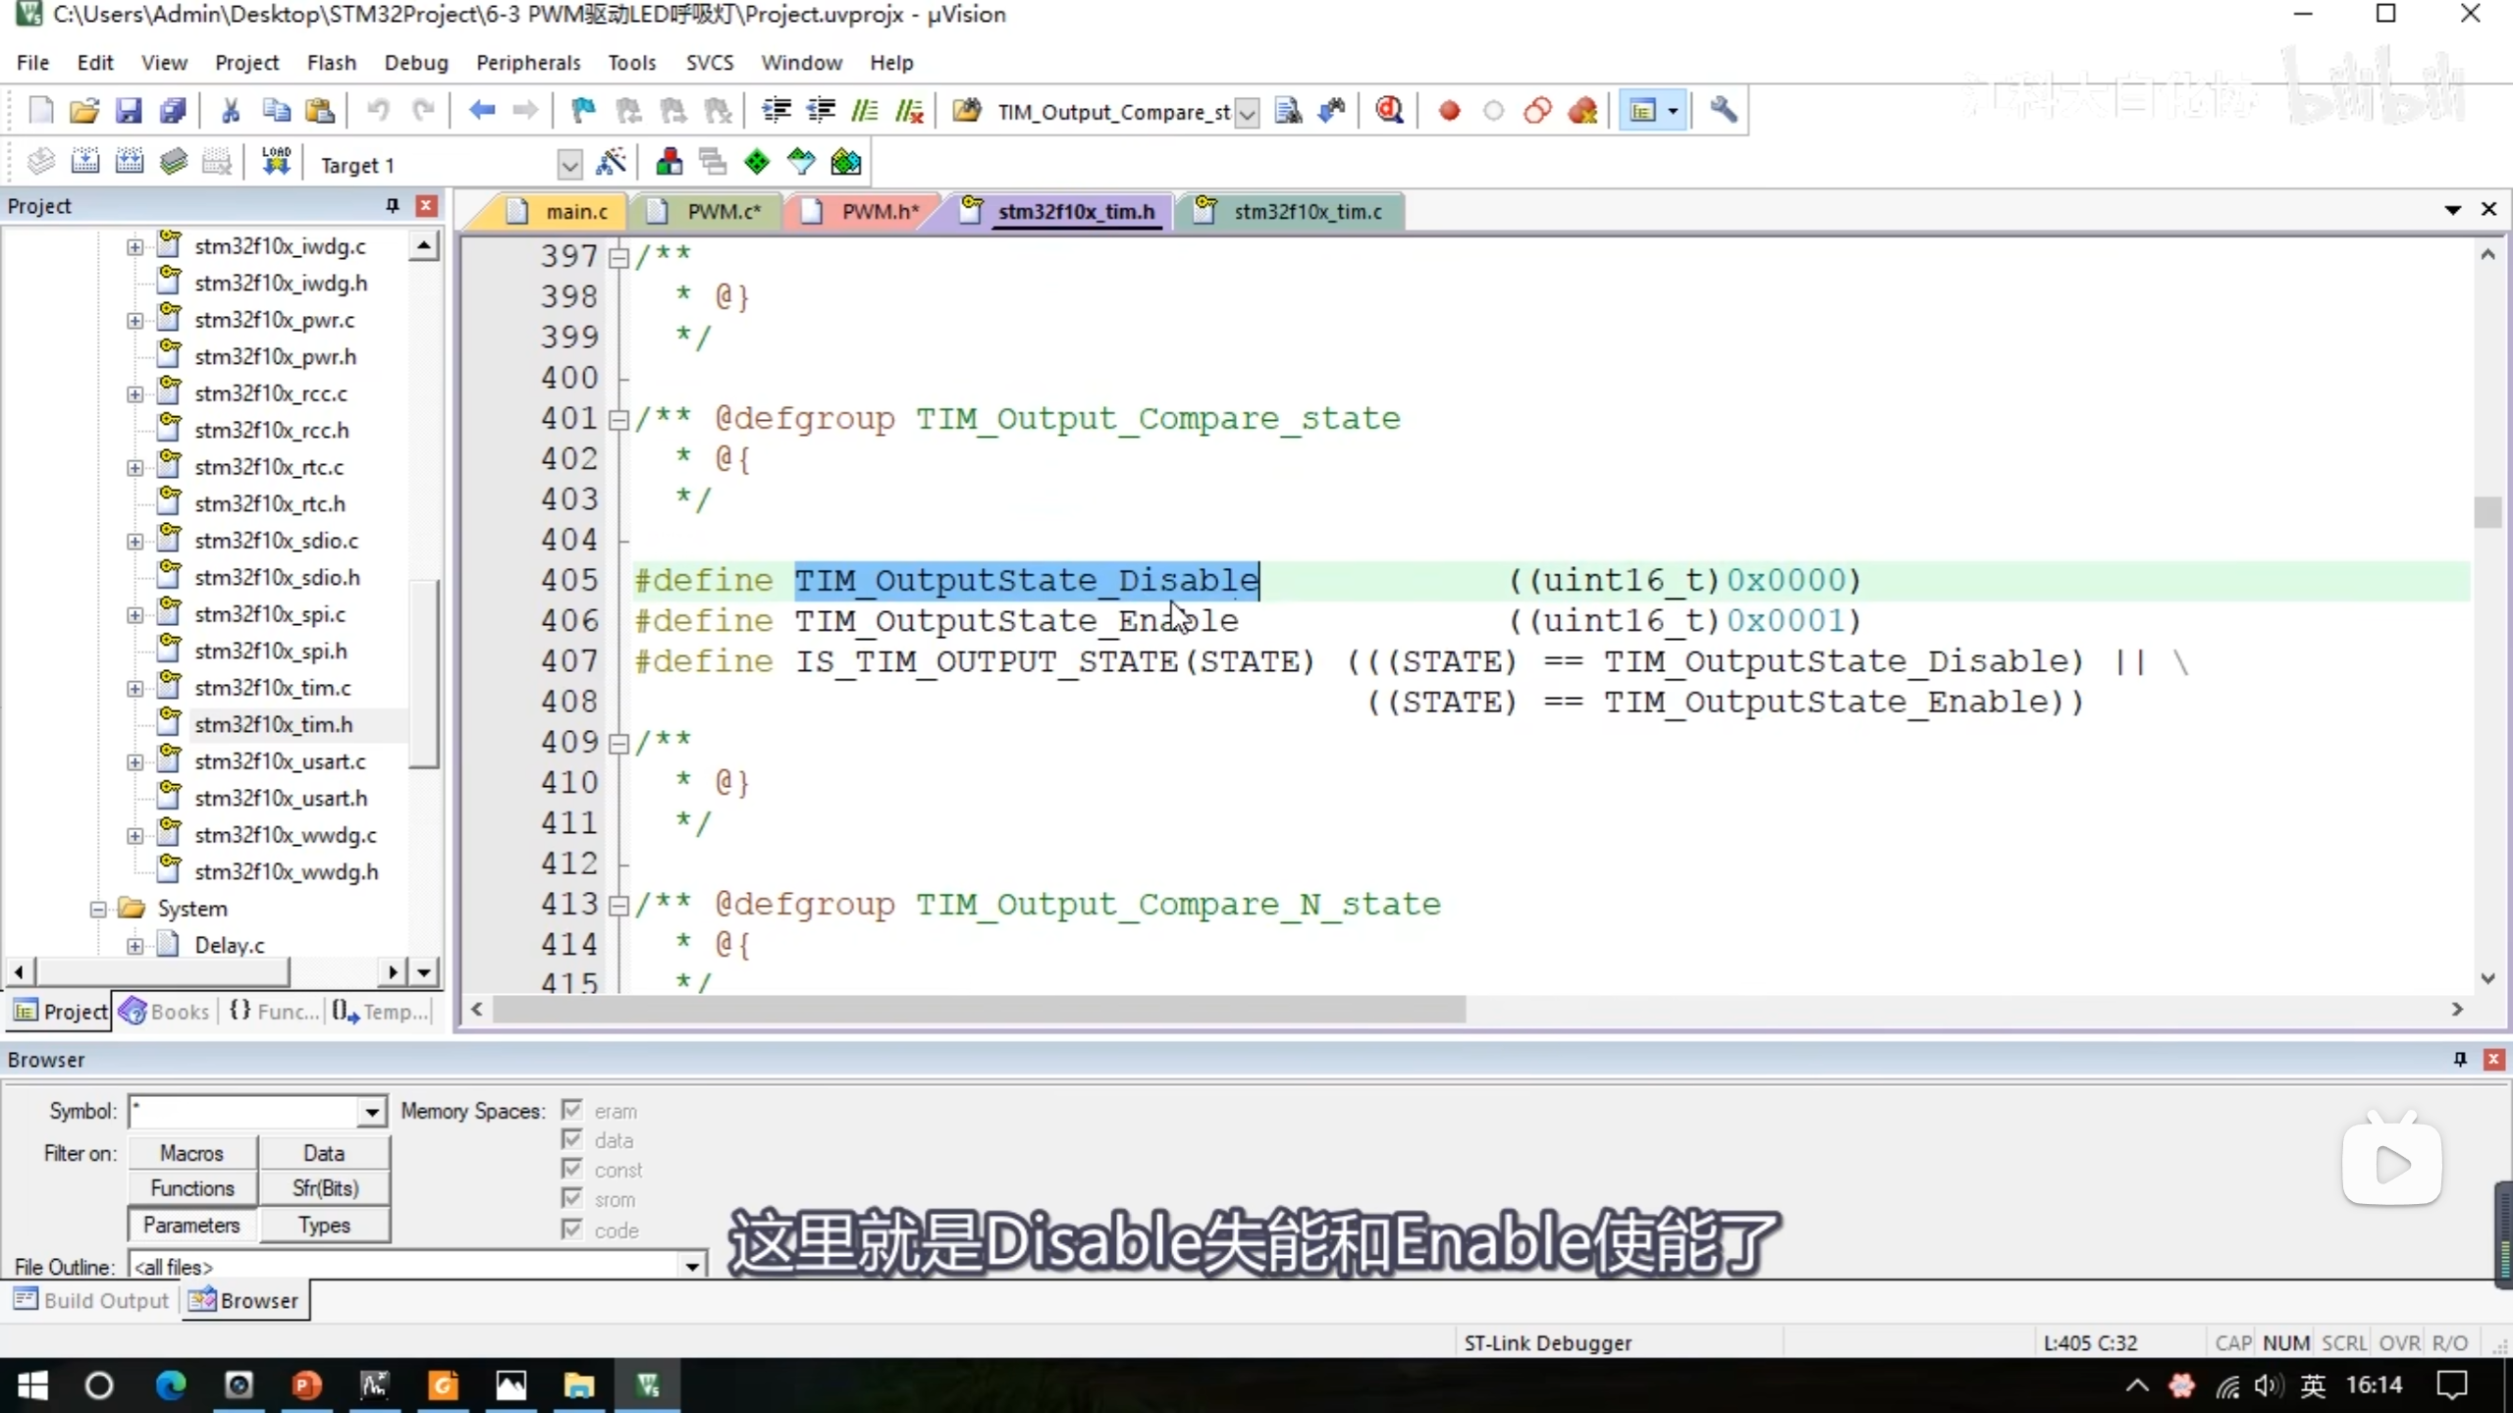Switch to the PWM.c tab
2513x1413 pixels.
(x=723, y=212)
